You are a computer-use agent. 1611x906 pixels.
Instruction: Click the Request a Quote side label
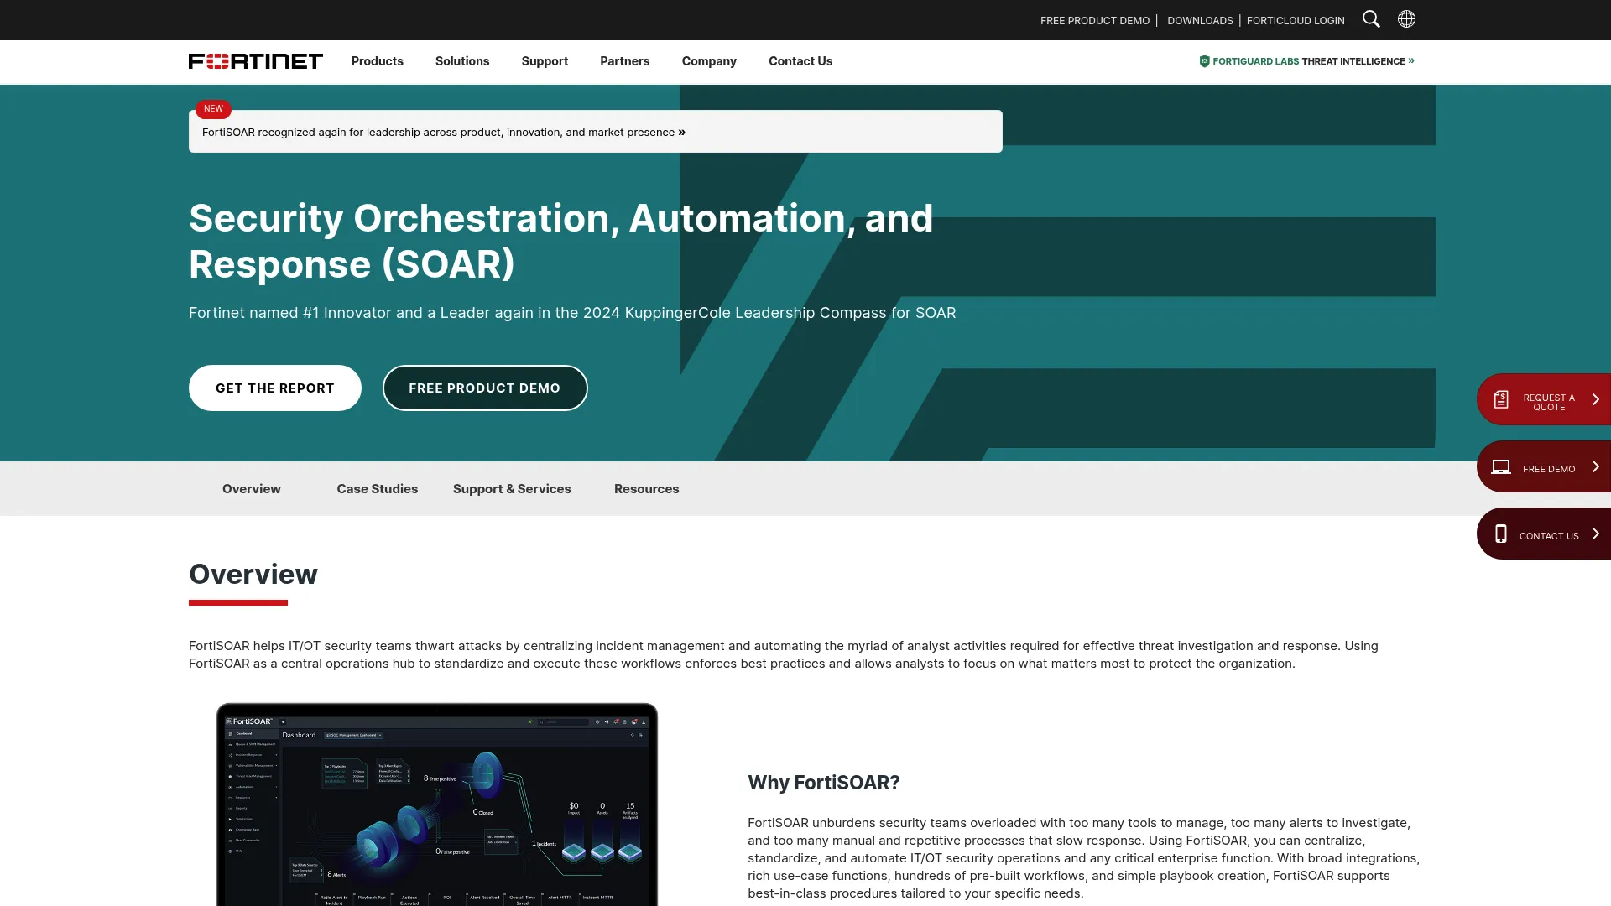coord(1549,403)
